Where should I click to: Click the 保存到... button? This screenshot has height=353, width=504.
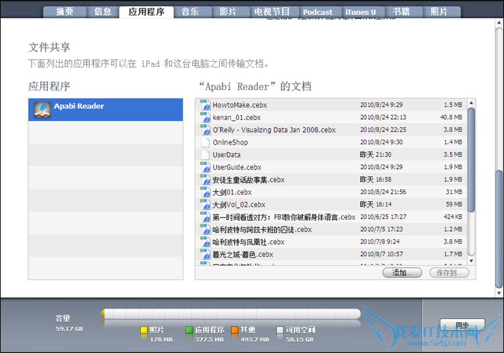[x=450, y=273]
